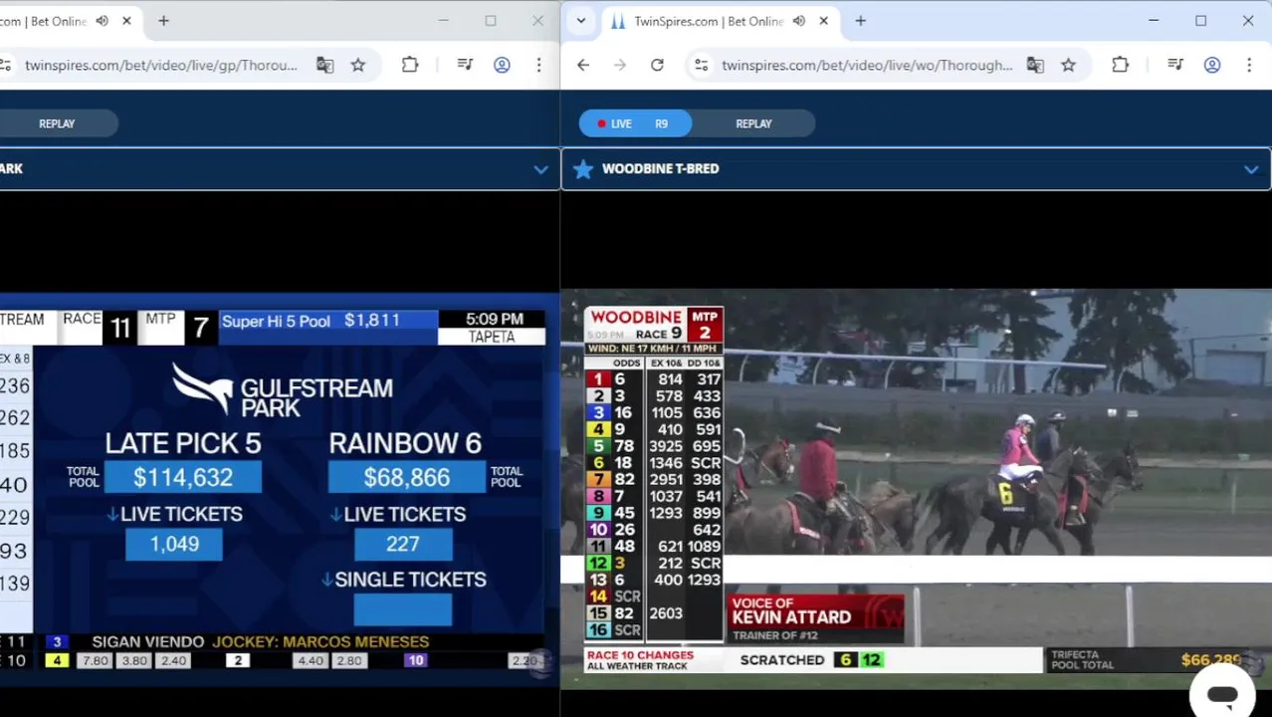Open Chrome menu dots in right window

pos(1249,65)
